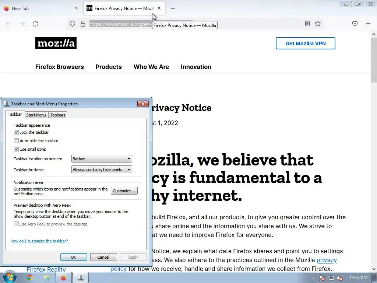Open How do I customize the taskbar link
This screenshot has width=377, height=283.
[x=39, y=241]
